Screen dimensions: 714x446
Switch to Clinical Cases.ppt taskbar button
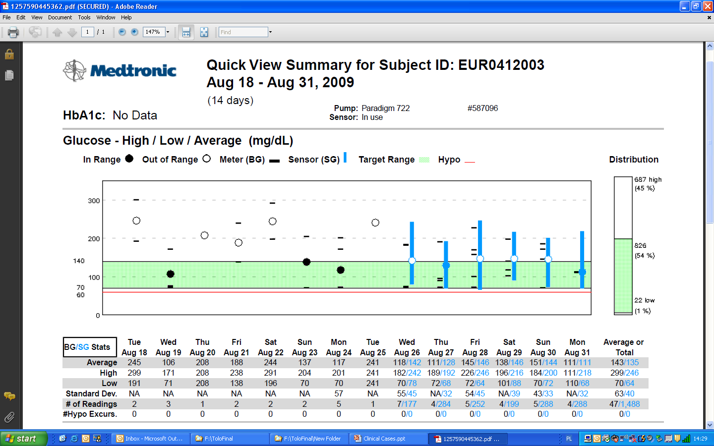(x=389, y=439)
